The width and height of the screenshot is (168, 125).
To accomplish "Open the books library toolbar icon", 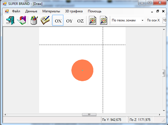I will click(21, 20).
